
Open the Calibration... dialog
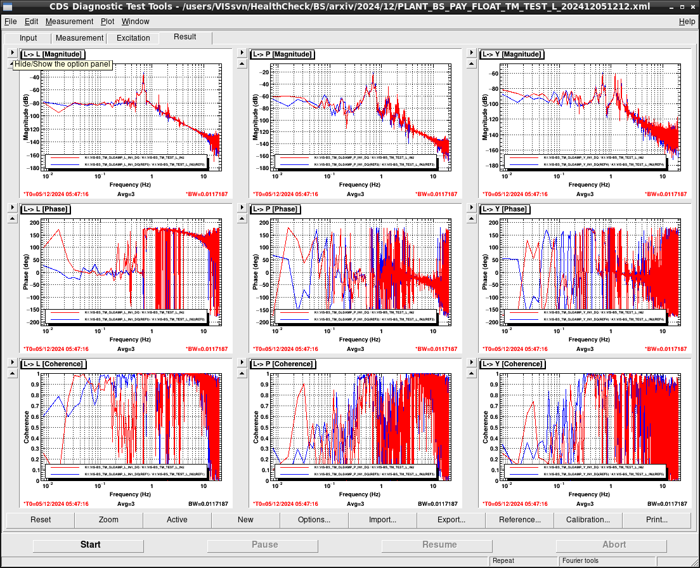(588, 520)
